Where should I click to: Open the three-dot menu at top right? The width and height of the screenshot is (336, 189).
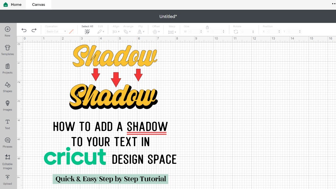(x=333, y=4)
